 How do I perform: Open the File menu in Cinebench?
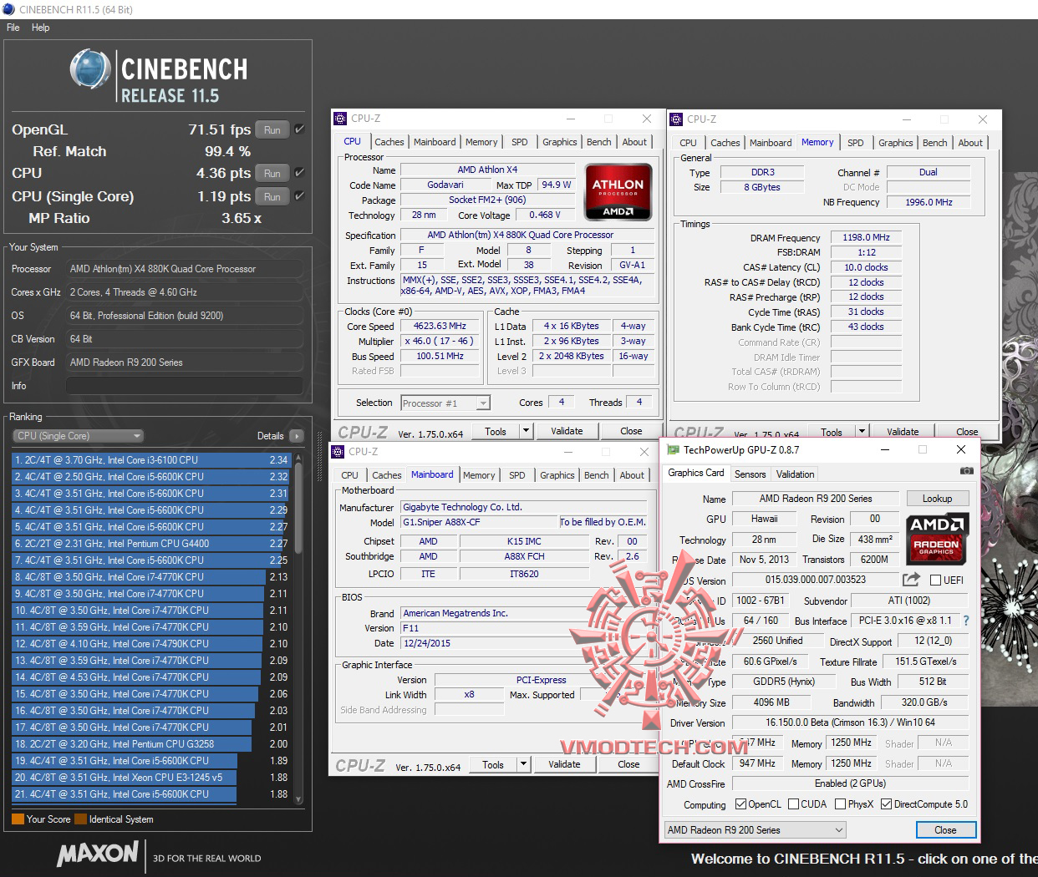[13, 28]
